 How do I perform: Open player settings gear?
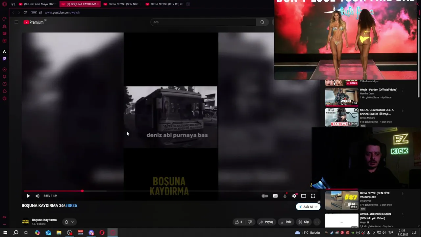point(294,196)
